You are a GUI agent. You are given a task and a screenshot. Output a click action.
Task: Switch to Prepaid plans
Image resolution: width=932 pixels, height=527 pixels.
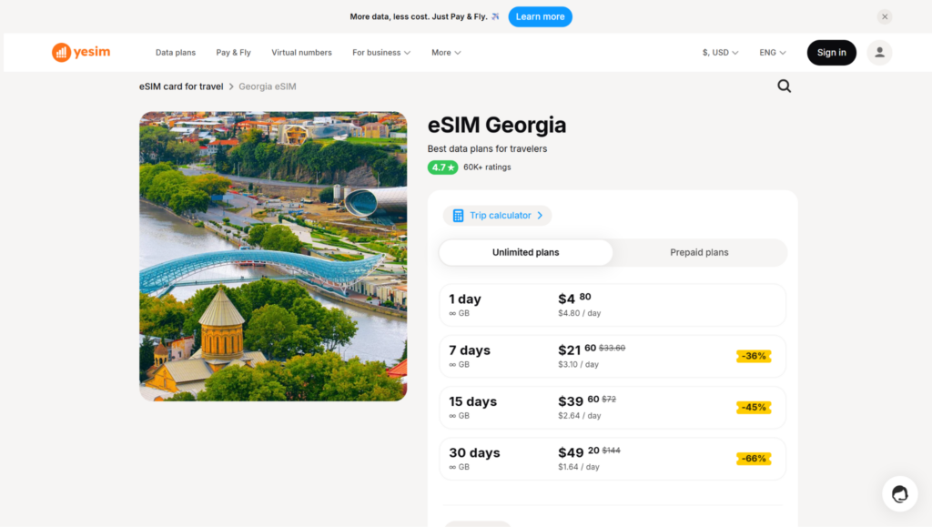pyautogui.click(x=699, y=252)
